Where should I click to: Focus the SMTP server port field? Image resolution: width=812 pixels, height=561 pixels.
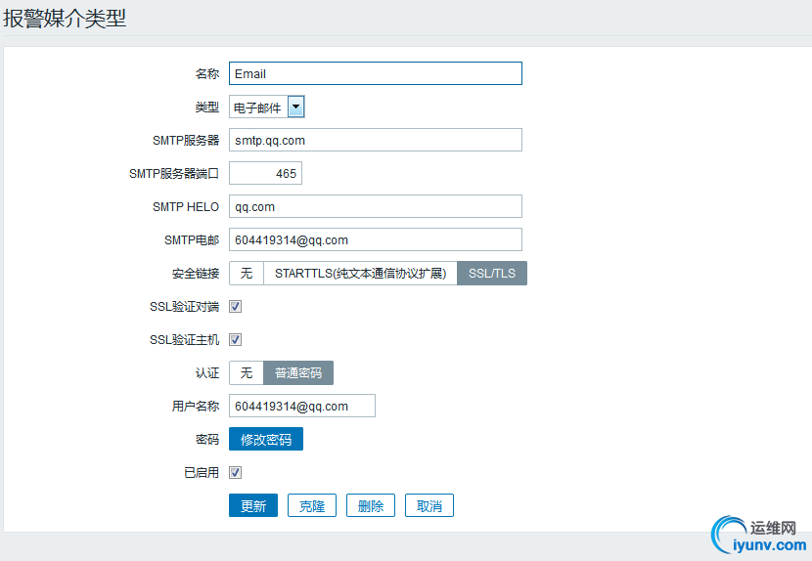pyautogui.click(x=265, y=173)
